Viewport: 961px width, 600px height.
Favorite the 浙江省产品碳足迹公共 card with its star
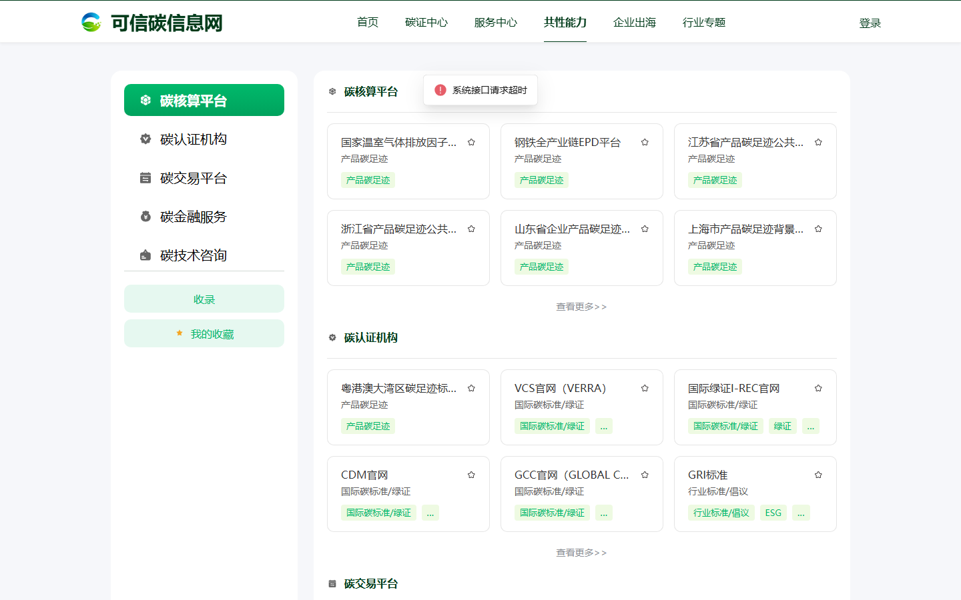471,229
